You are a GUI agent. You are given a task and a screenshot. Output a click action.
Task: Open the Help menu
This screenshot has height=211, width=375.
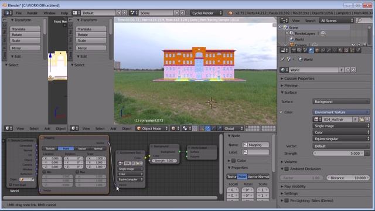[x=64, y=13]
